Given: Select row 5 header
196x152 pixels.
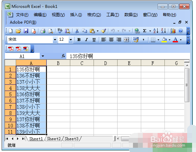Looking at the screenshot, I should 11,94.
